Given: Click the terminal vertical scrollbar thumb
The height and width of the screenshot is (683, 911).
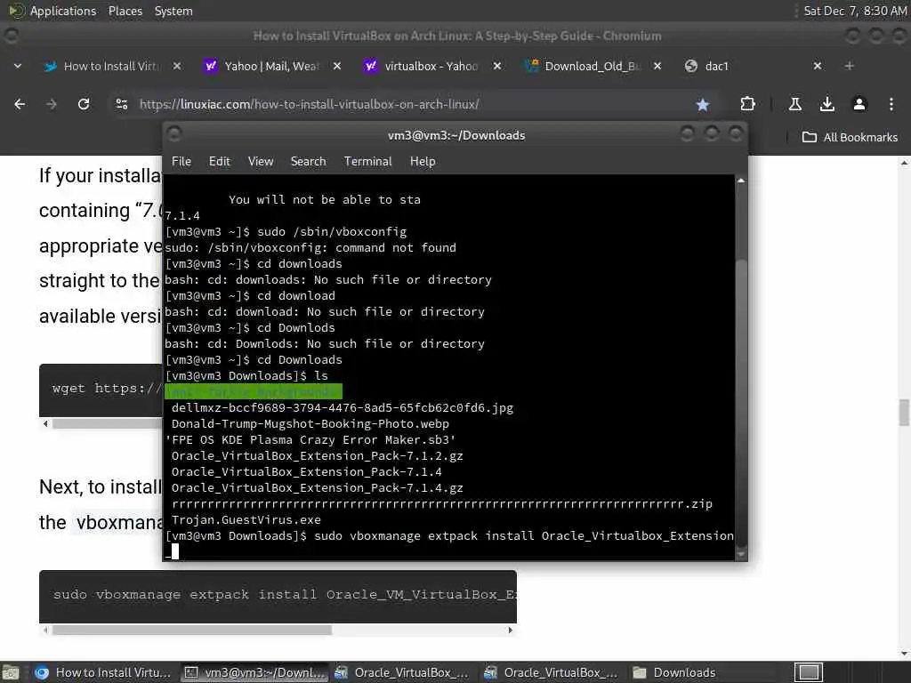Looking at the screenshot, I should click(x=741, y=403).
